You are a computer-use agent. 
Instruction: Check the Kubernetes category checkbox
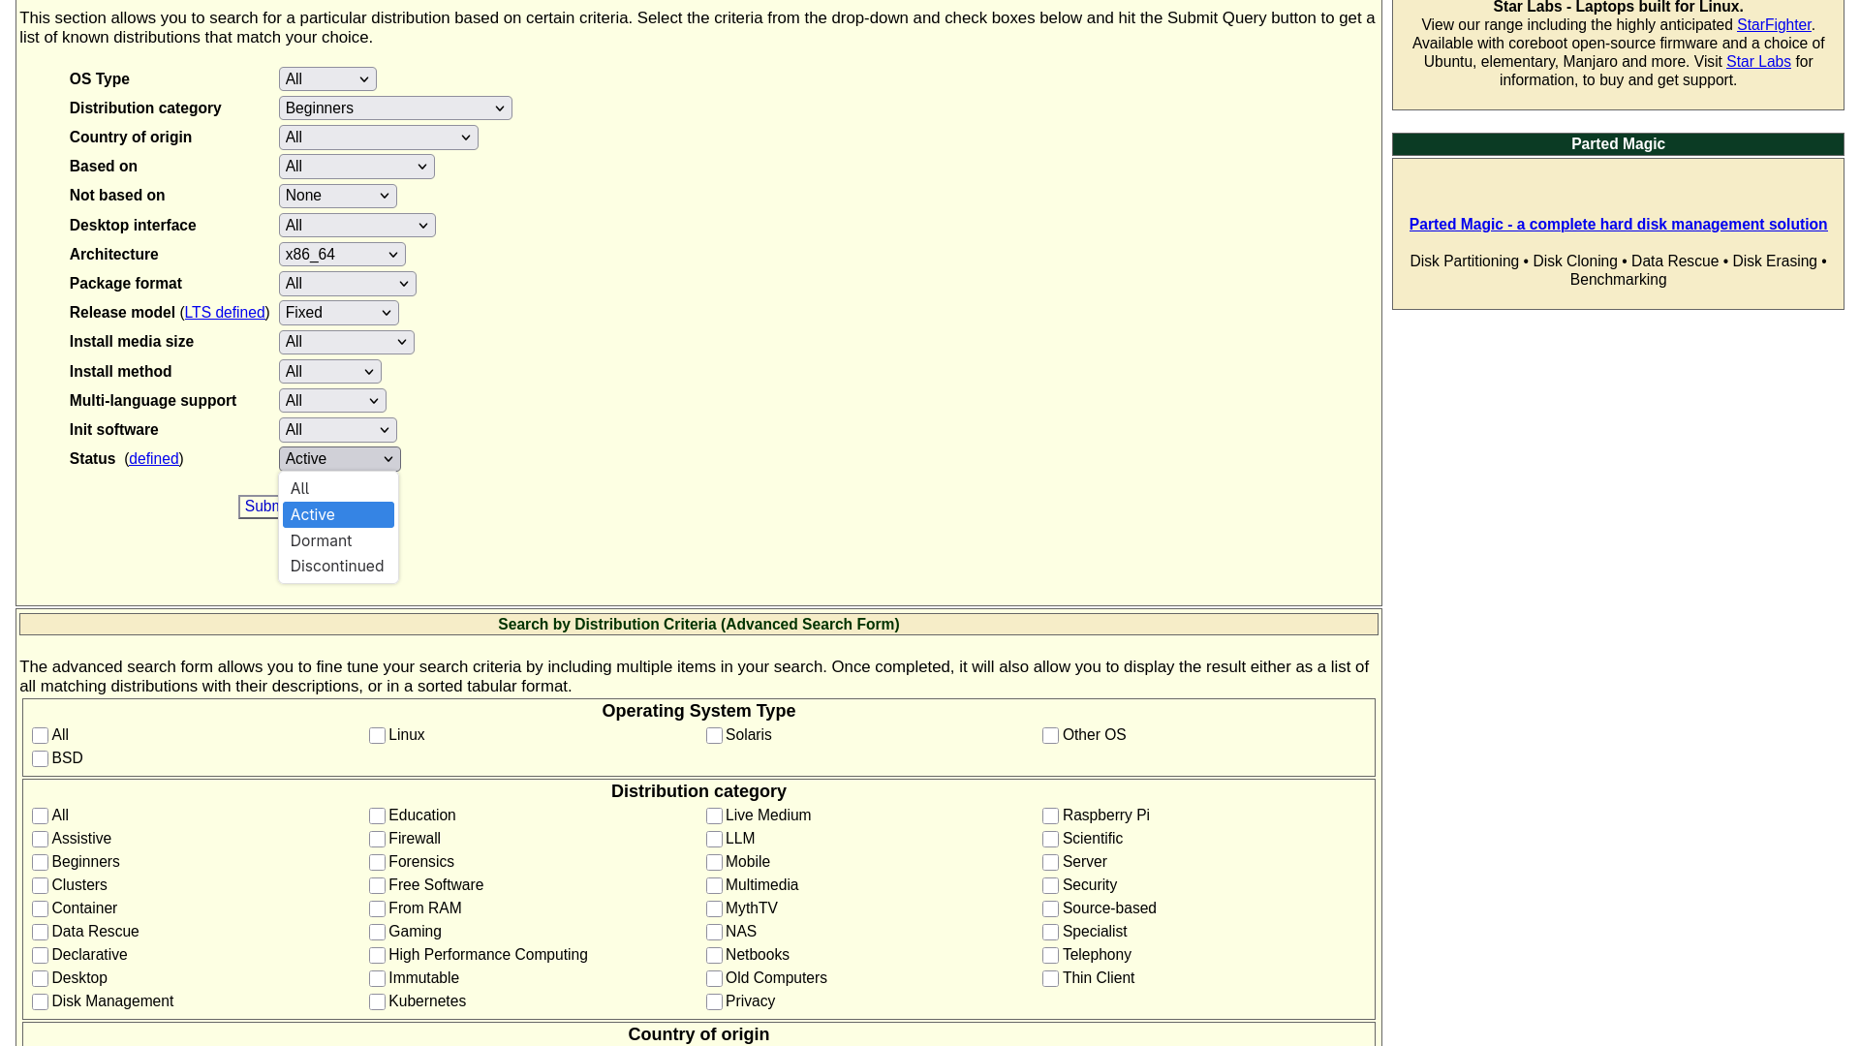pyautogui.click(x=377, y=1001)
